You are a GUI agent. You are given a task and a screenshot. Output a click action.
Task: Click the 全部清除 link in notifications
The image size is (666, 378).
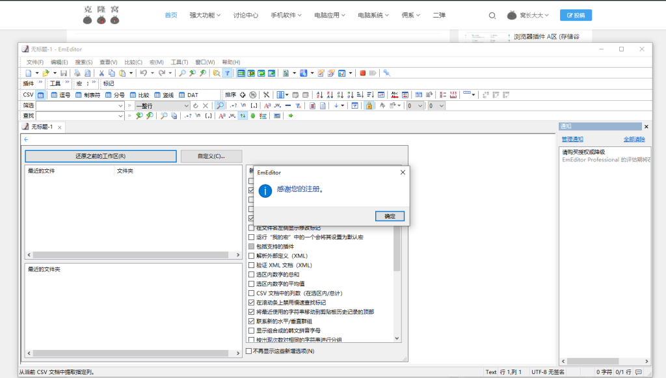point(634,139)
